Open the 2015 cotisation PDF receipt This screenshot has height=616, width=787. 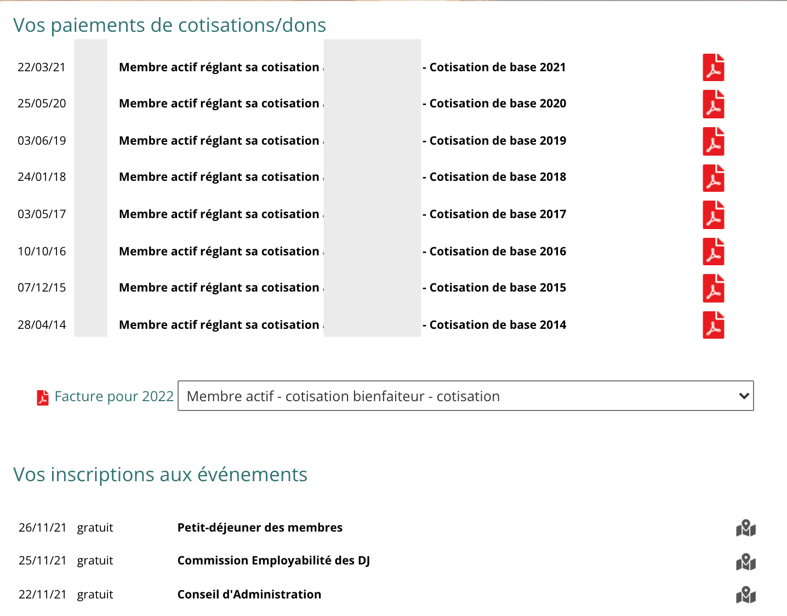tap(713, 288)
